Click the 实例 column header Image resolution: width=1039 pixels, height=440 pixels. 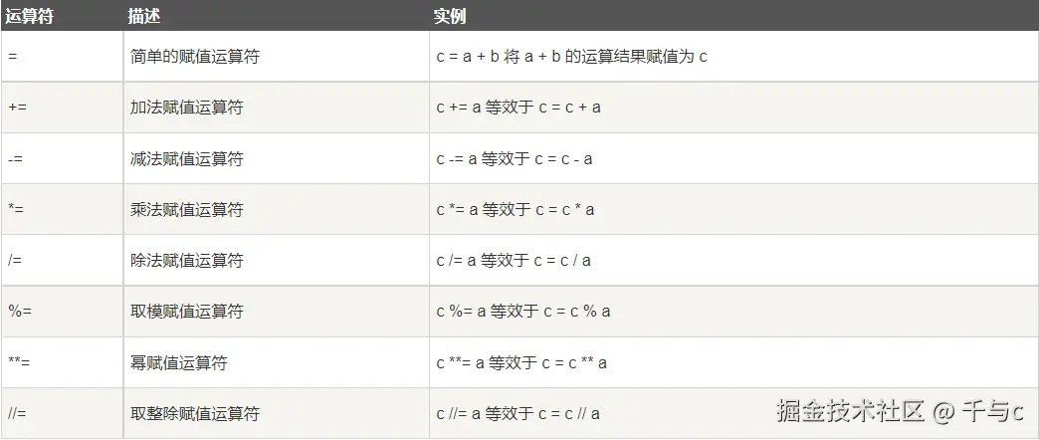click(450, 16)
